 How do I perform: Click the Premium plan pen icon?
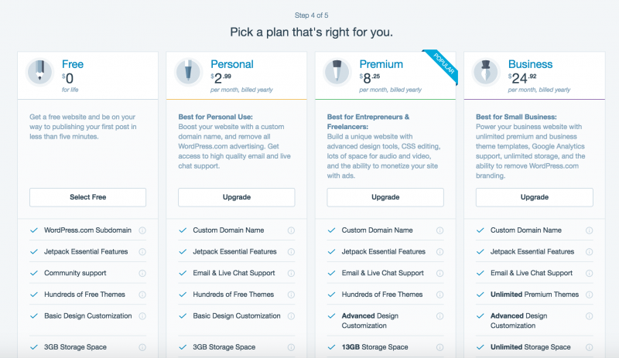[x=335, y=71]
